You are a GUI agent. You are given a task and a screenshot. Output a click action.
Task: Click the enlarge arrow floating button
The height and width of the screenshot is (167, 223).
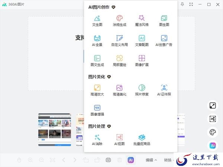213,105
